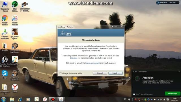Open the green music note taskbar icon
The image size is (181, 102).
tap(36, 99)
